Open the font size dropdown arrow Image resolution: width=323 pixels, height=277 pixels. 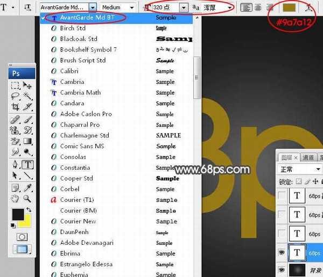(x=184, y=8)
